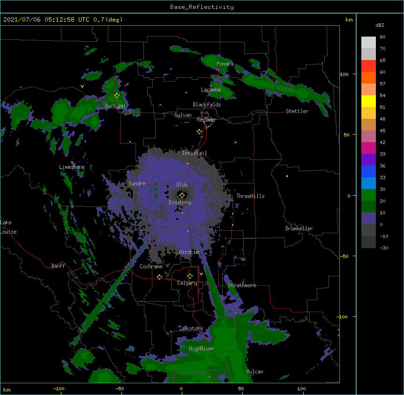Click the km unit label at top right
404x395 pixels.
pos(349,20)
